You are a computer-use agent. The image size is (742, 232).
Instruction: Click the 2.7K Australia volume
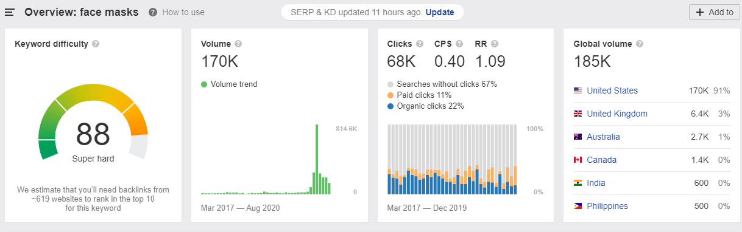click(699, 137)
